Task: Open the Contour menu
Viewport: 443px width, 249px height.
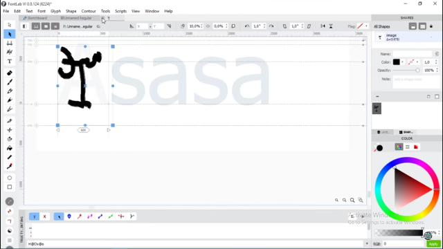Action: coord(89,11)
